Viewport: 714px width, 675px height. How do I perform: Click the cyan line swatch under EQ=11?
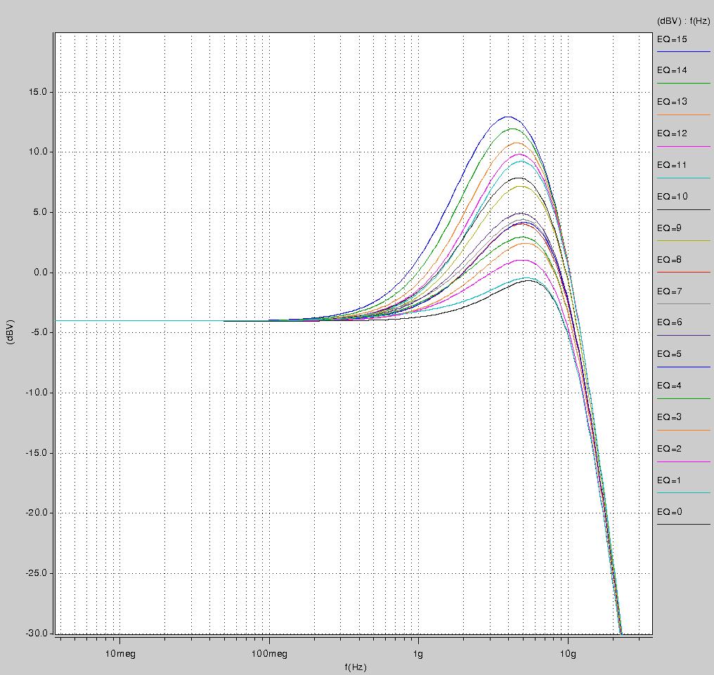pos(683,178)
